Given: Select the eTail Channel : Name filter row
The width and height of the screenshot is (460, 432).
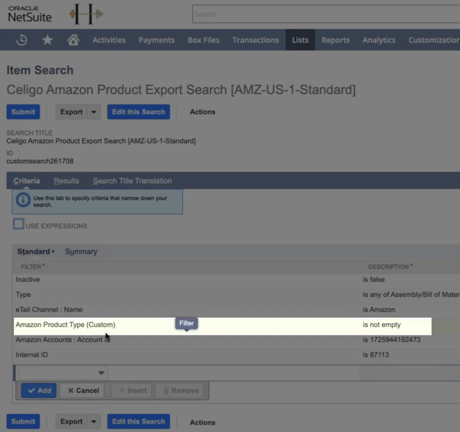Looking at the screenshot, I should (236, 310).
